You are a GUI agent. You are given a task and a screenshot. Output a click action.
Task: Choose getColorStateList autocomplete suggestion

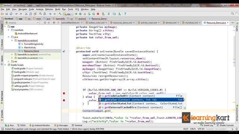point(141,103)
